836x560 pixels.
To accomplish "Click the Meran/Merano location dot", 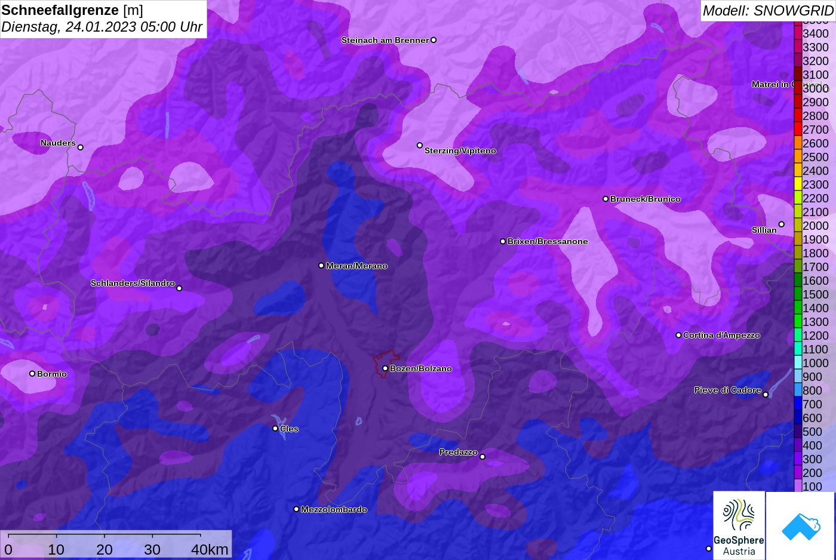I will point(321,266).
